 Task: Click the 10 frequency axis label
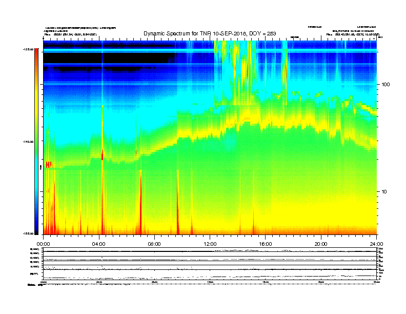[384, 192]
